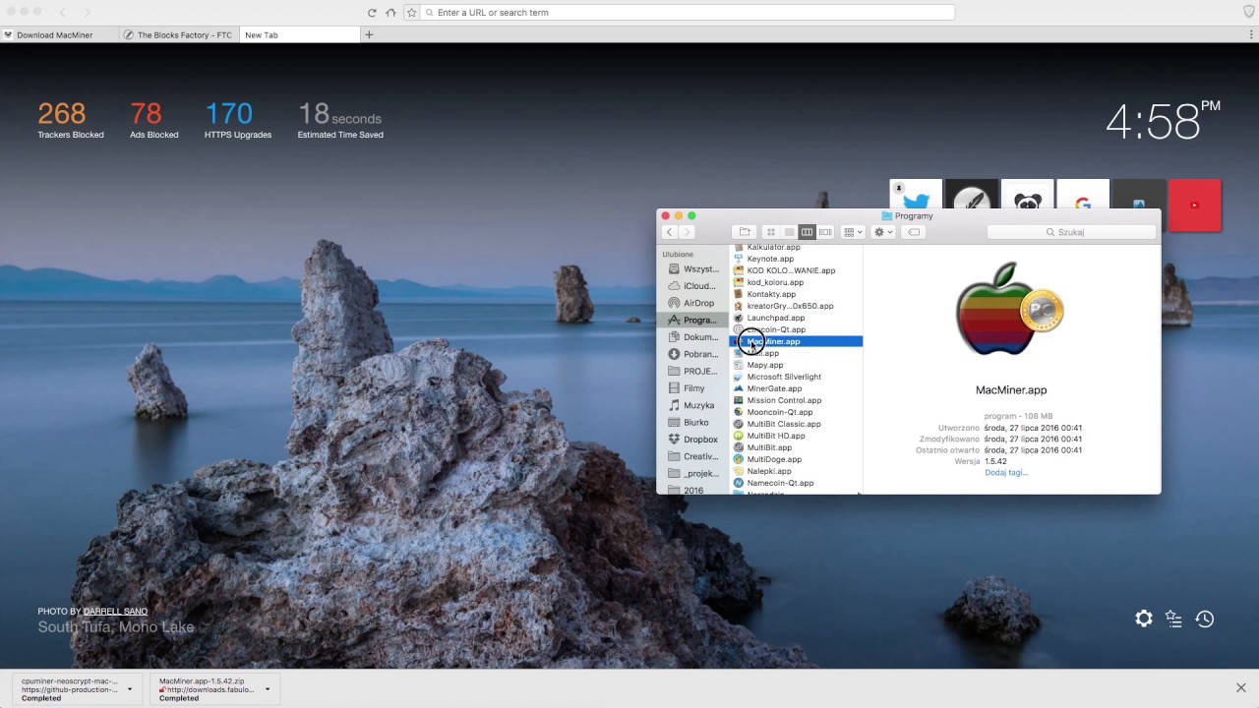Image resolution: width=1259 pixels, height=708 pixels.
Task: Reload the page with the refresh icon
Action: pyautogui.click(x=371, y=13)
